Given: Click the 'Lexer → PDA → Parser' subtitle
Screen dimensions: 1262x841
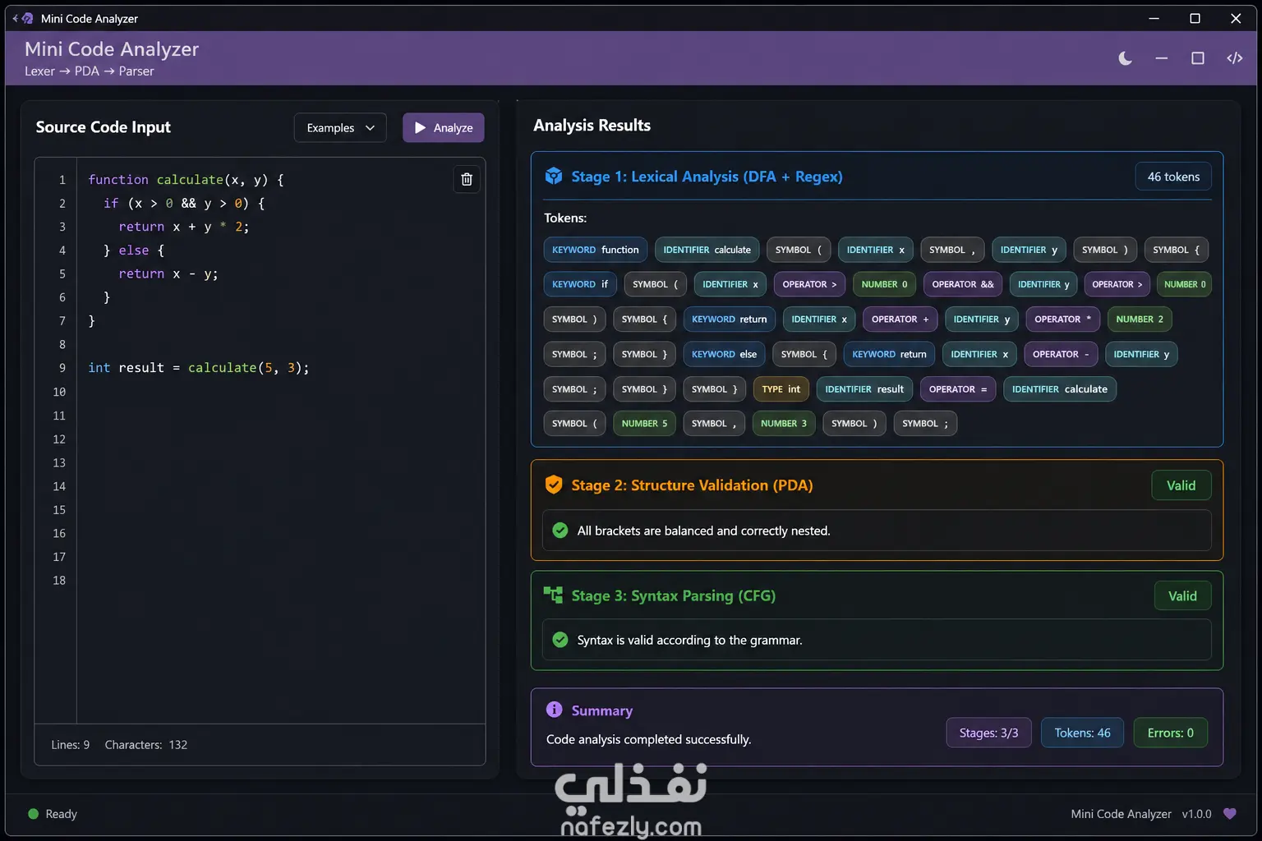Looking at the screenshot, I should [x=90, y=71].
